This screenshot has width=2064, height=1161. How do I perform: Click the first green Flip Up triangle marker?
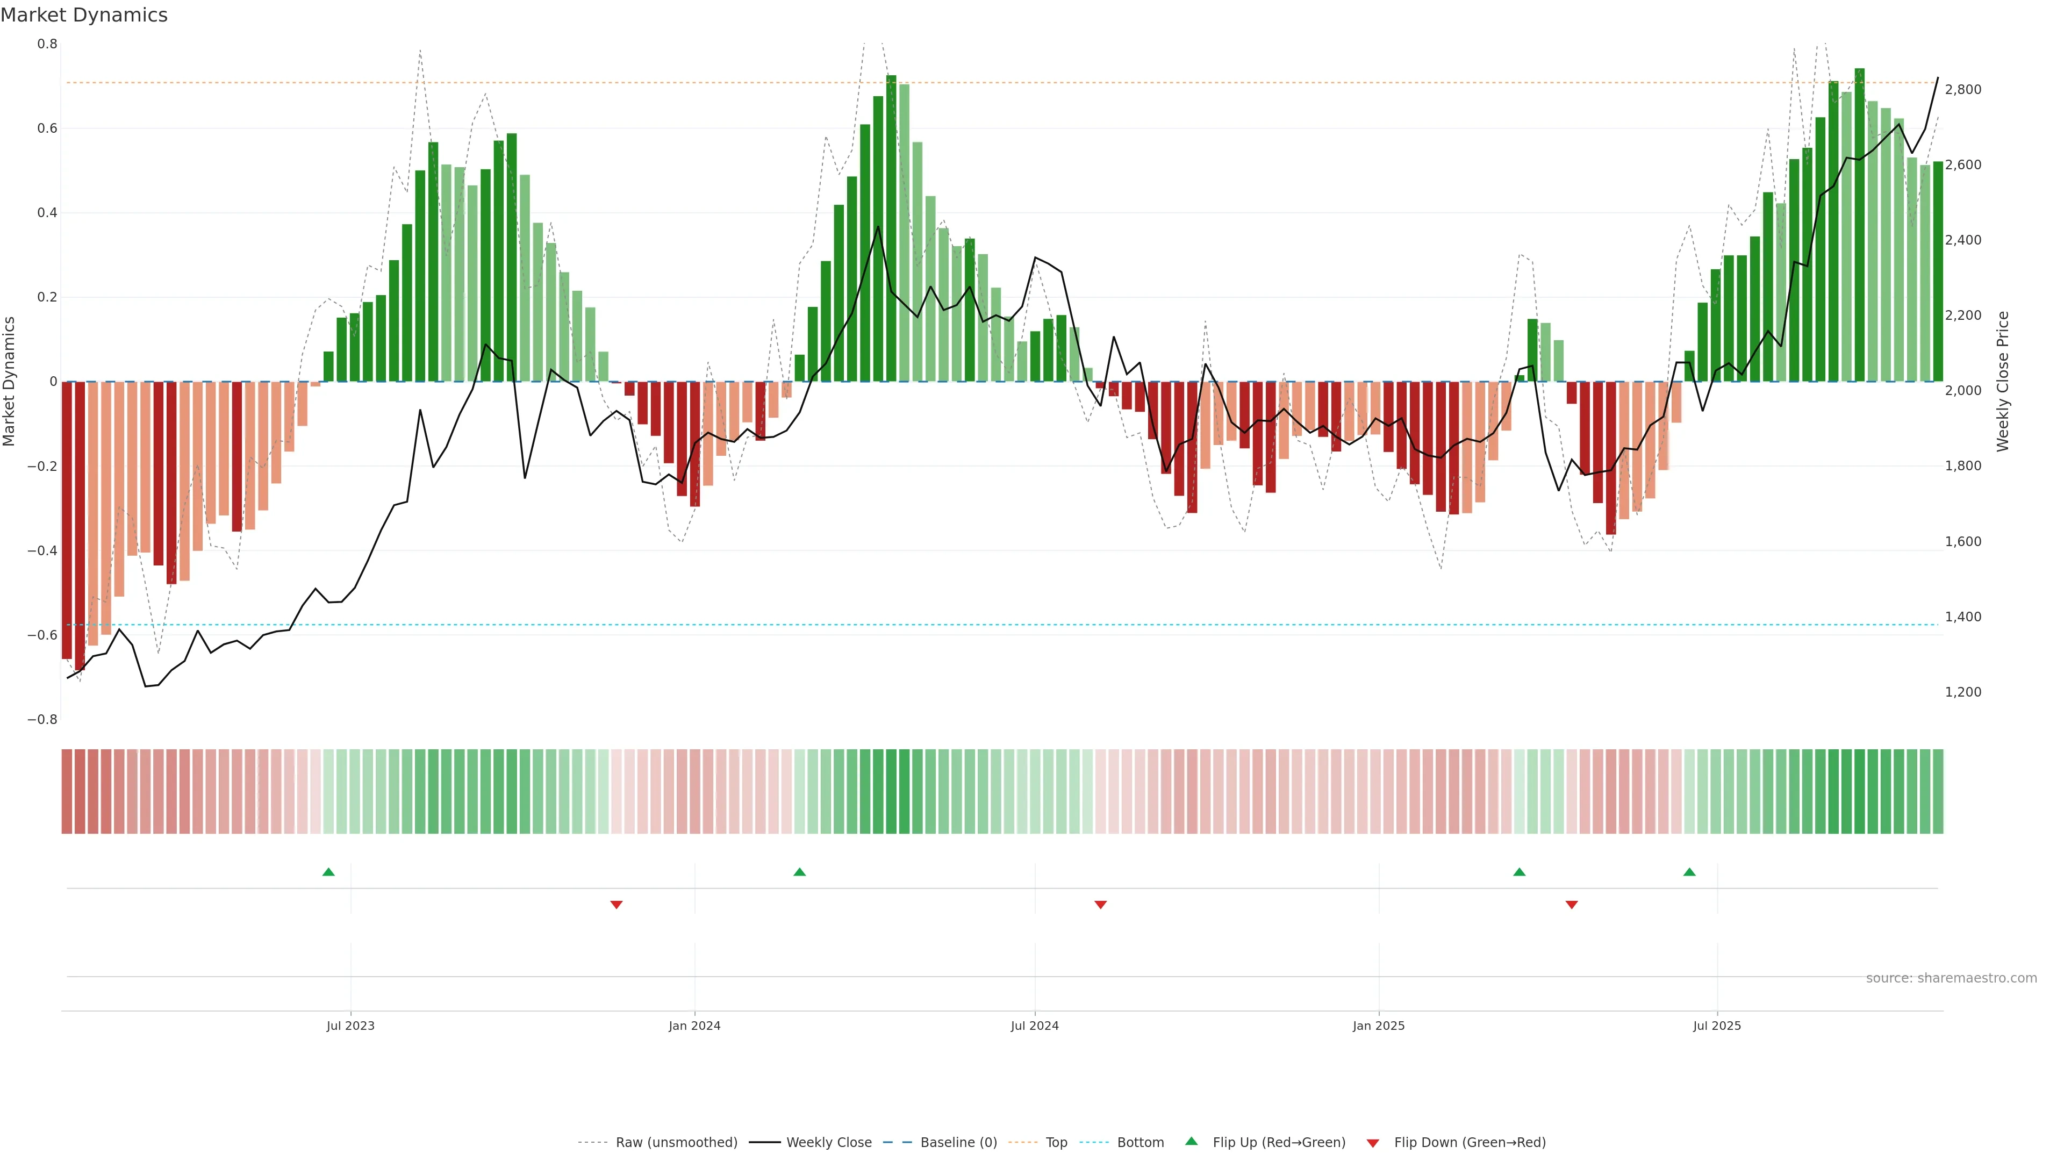[x=328, y=872]
